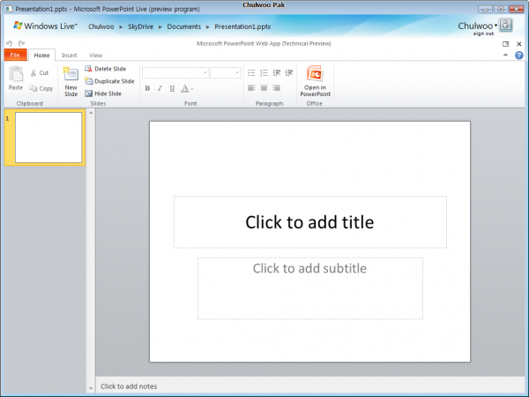
Task: Click the sign out link
Action: click(x=483, y=34)
